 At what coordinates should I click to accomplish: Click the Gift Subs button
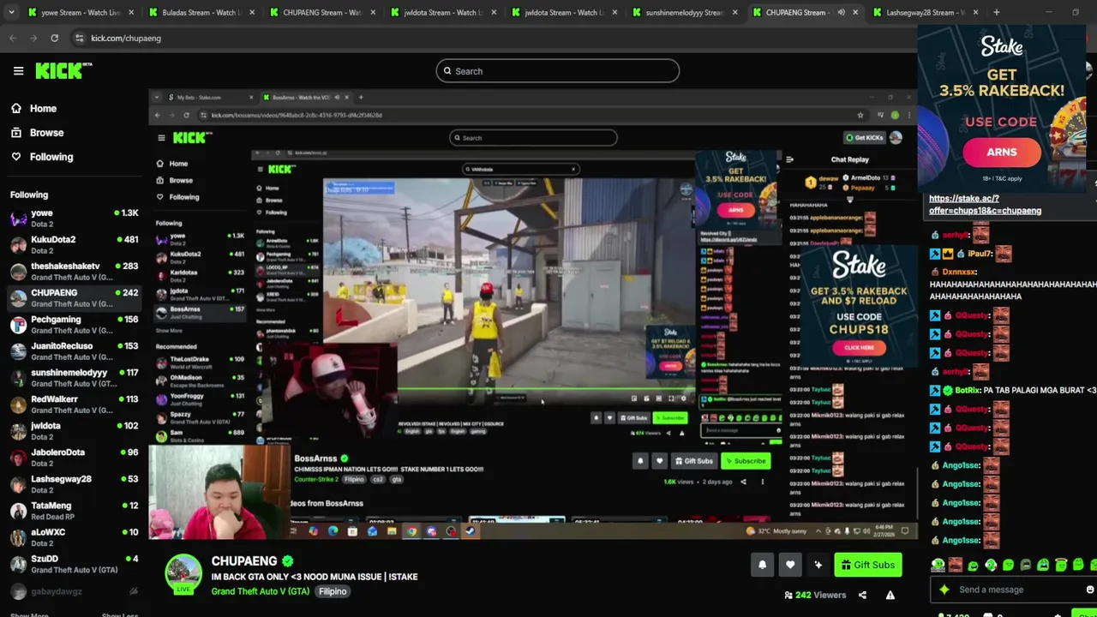(867, 565)
